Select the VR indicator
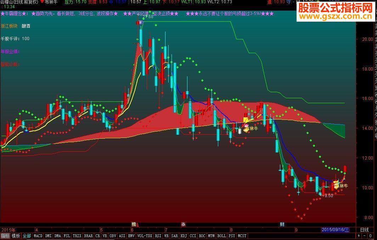 tap(105, 236)
